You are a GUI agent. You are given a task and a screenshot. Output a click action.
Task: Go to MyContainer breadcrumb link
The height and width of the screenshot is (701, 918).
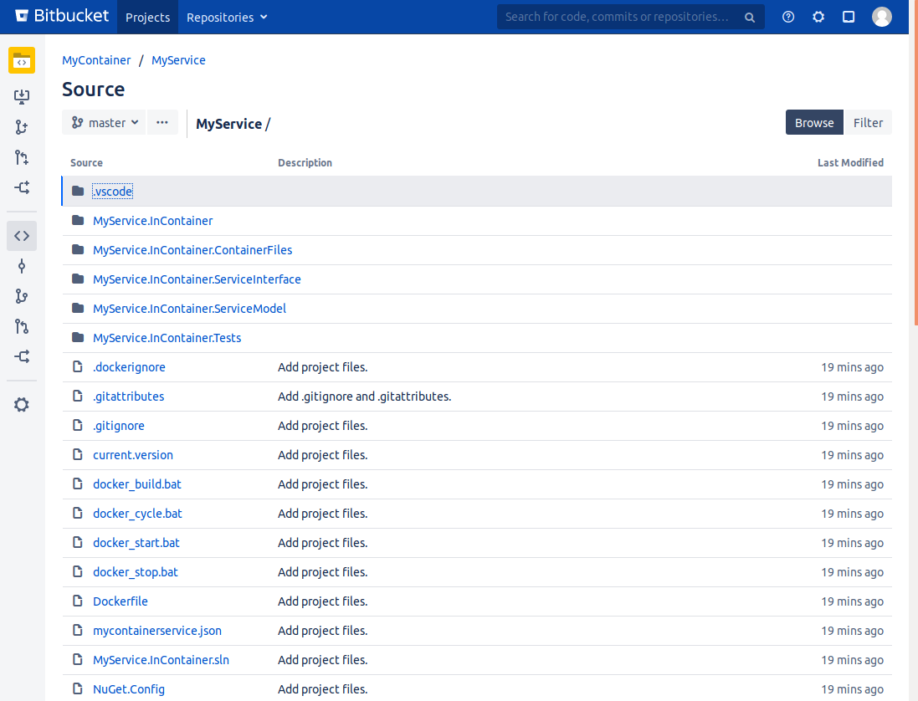tap(96, 60)
